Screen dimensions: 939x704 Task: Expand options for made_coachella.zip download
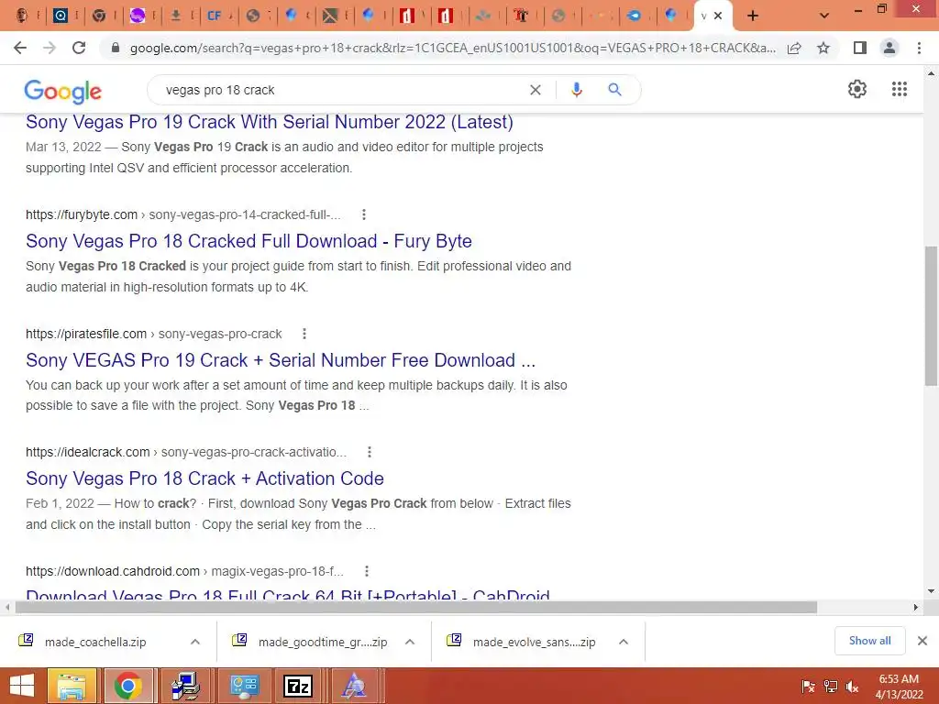pos(195,642)
